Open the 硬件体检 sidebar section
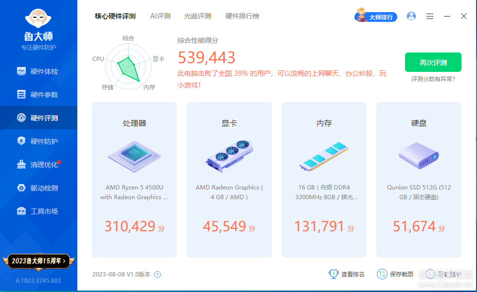Viewport: 477px width, 292px height. tap(38, 71)
